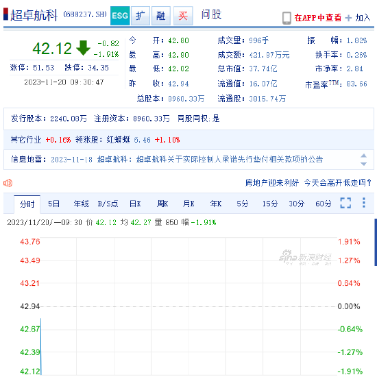Switch to the 年K chart tab
This screenshot has width=377, height=377.
(x=216, y=204)
